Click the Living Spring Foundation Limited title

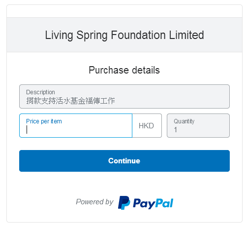point(124,35)
